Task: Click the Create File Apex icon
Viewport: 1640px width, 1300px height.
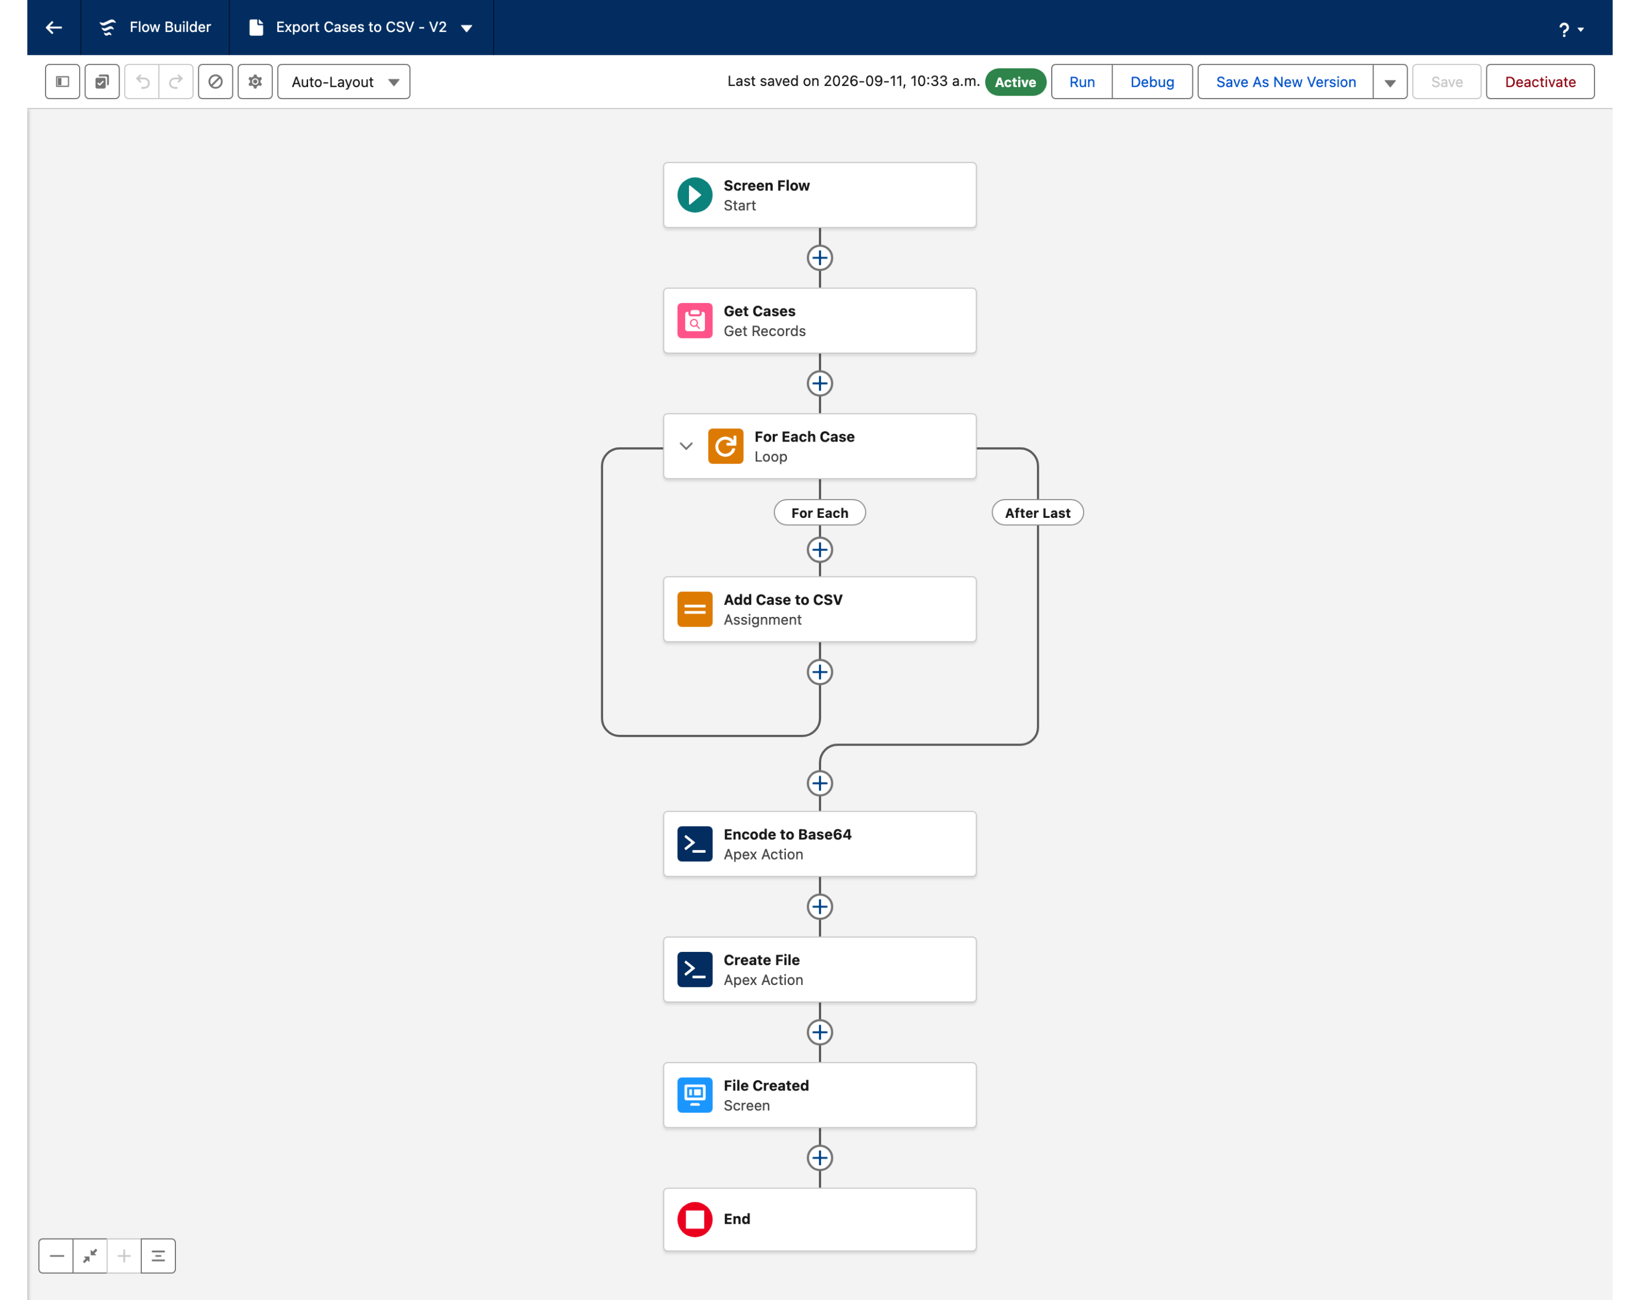Action: pyautogui.click(x=695, y=969)
